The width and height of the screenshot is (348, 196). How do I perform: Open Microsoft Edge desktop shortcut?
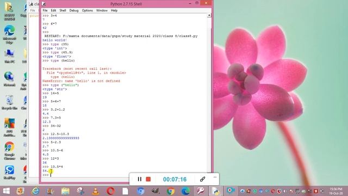(x=9, y=34)
